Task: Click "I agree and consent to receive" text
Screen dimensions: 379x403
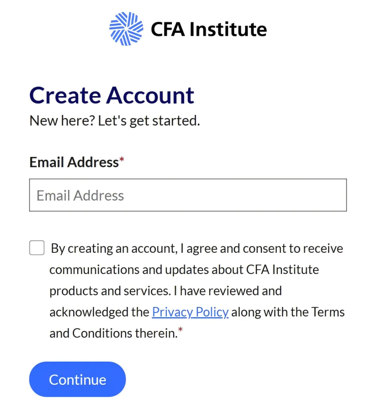Action: coord(262,248)
